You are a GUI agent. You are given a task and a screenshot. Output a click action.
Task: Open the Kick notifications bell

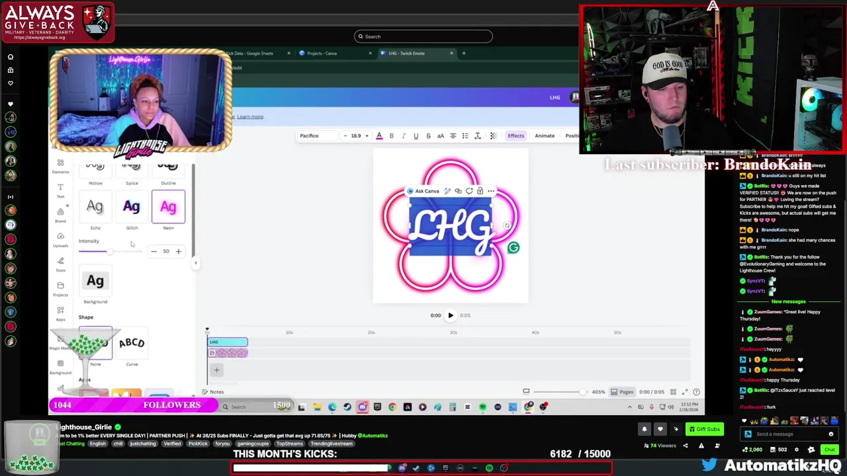point(644,429)
